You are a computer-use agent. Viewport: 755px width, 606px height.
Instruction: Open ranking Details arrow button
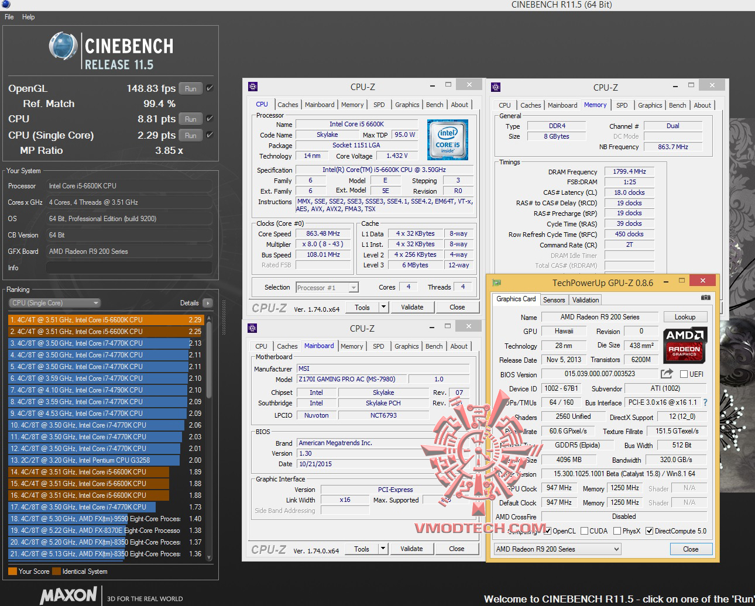[207, 303]
